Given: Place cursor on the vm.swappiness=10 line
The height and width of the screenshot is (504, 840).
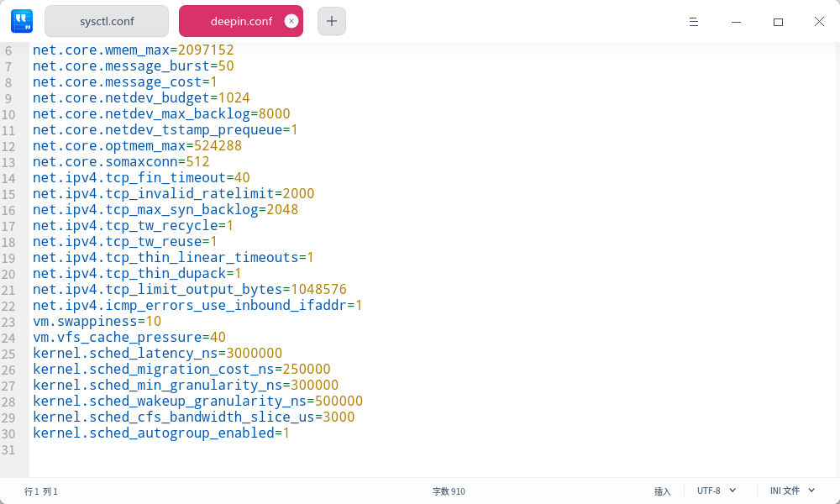Looking at the screenshot, I should tap(96, 321).
